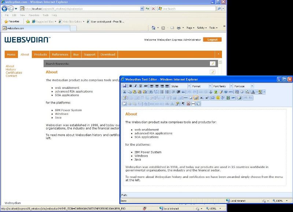
Task: Open the Font size dropdown
Action: click(x=244, y=86)
